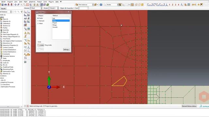Click the message line for node 37950 coordinates
This screenshot has width=209, height=117.
(x=22, y=110)
